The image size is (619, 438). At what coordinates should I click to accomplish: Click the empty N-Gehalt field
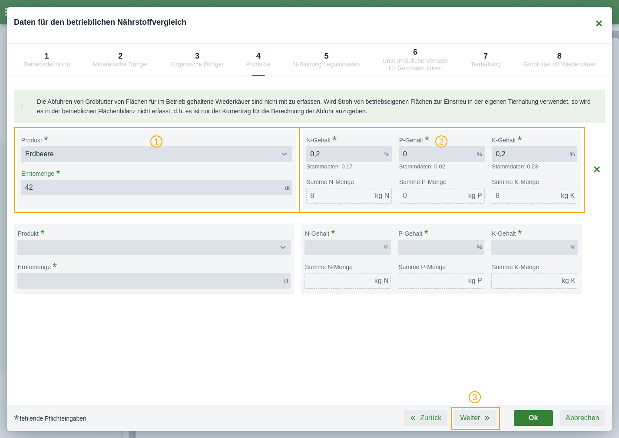click(x=348, y=247)
